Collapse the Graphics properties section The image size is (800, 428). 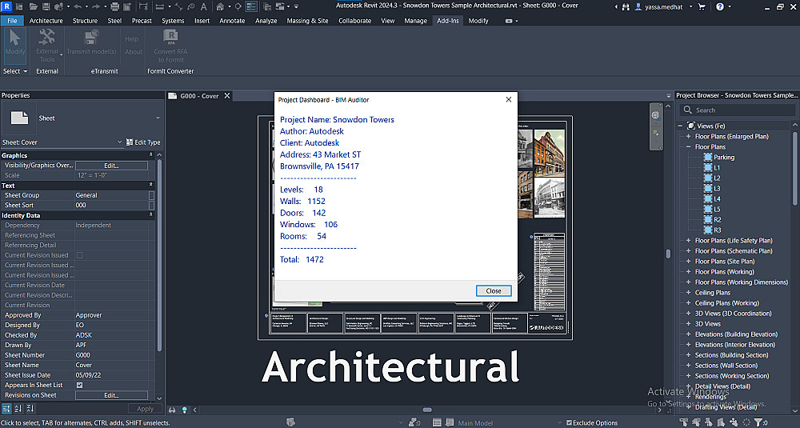point(150,155)
